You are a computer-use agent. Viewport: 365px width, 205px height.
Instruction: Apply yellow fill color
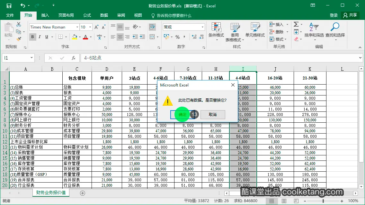click(x=75, y=37)
